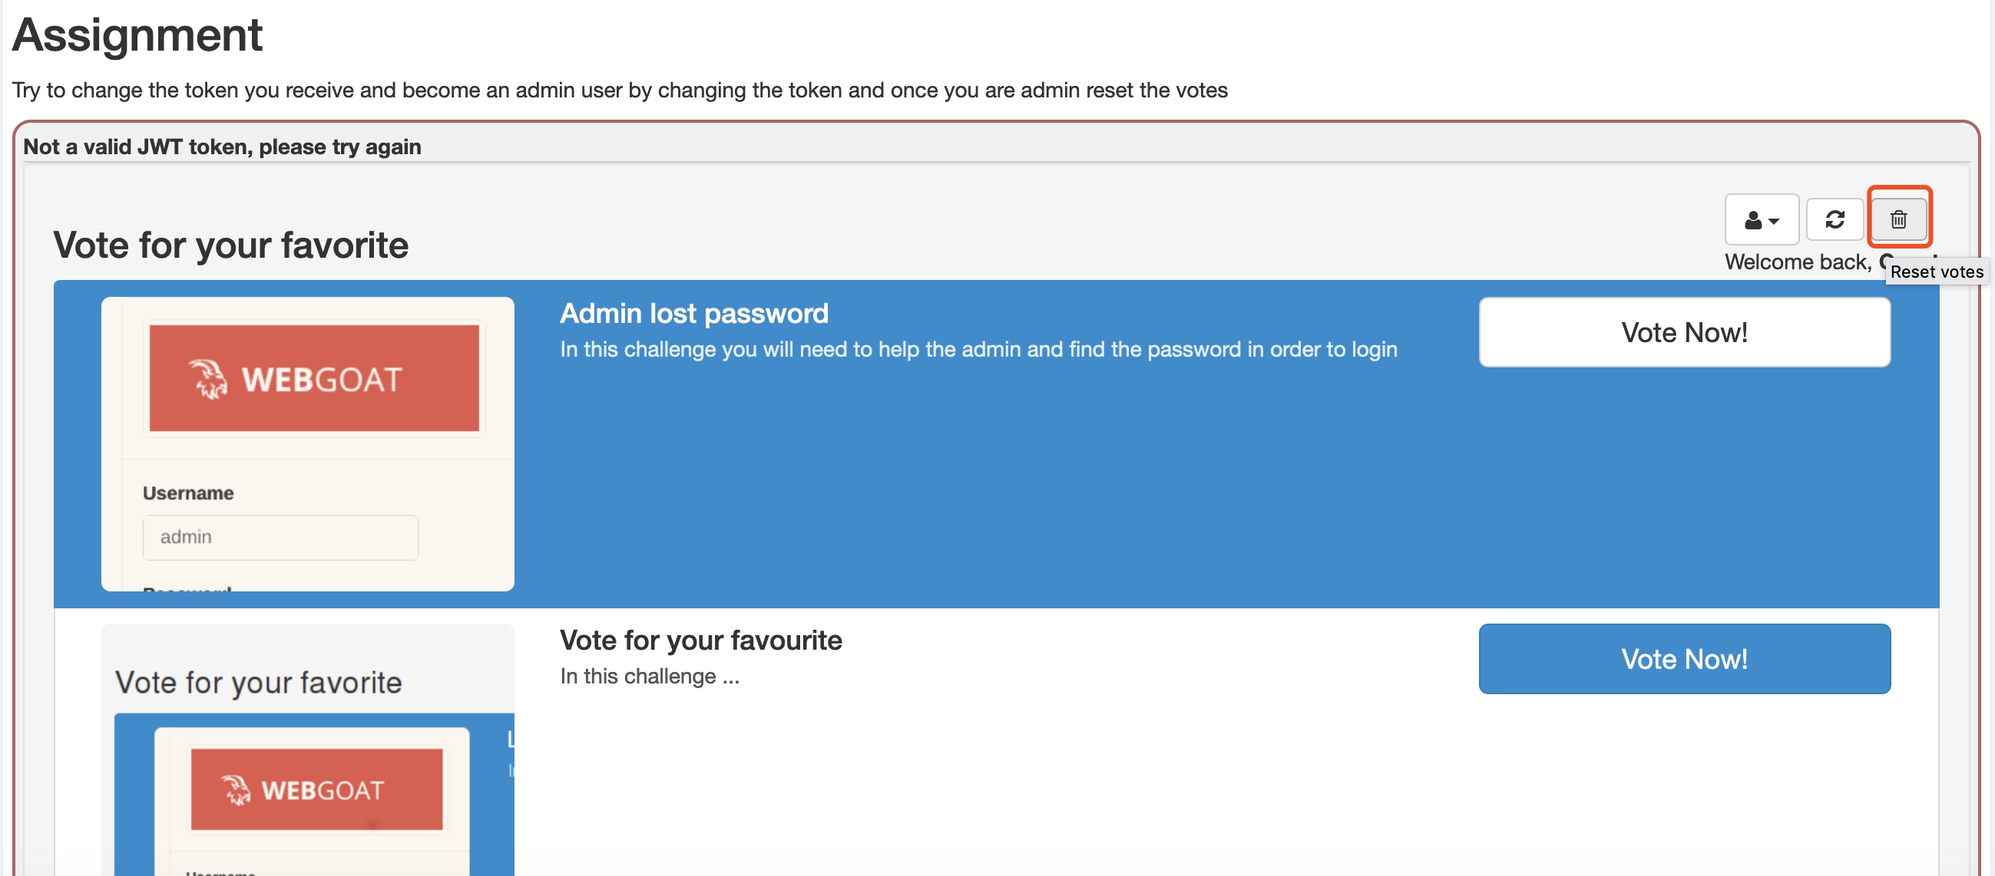This screenshot has width=1995, height=876.
Task: Click the trash icon to reset votes
Action: (1898, 219)
